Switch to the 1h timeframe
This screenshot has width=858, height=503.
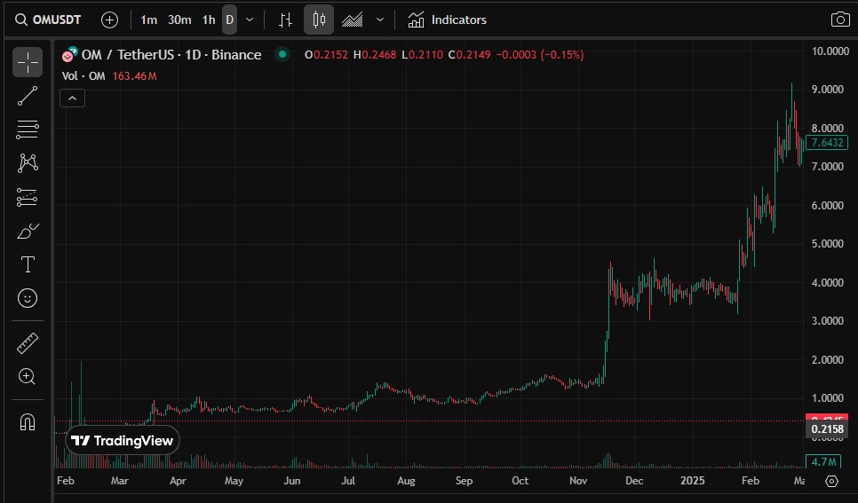coord(209,20)
